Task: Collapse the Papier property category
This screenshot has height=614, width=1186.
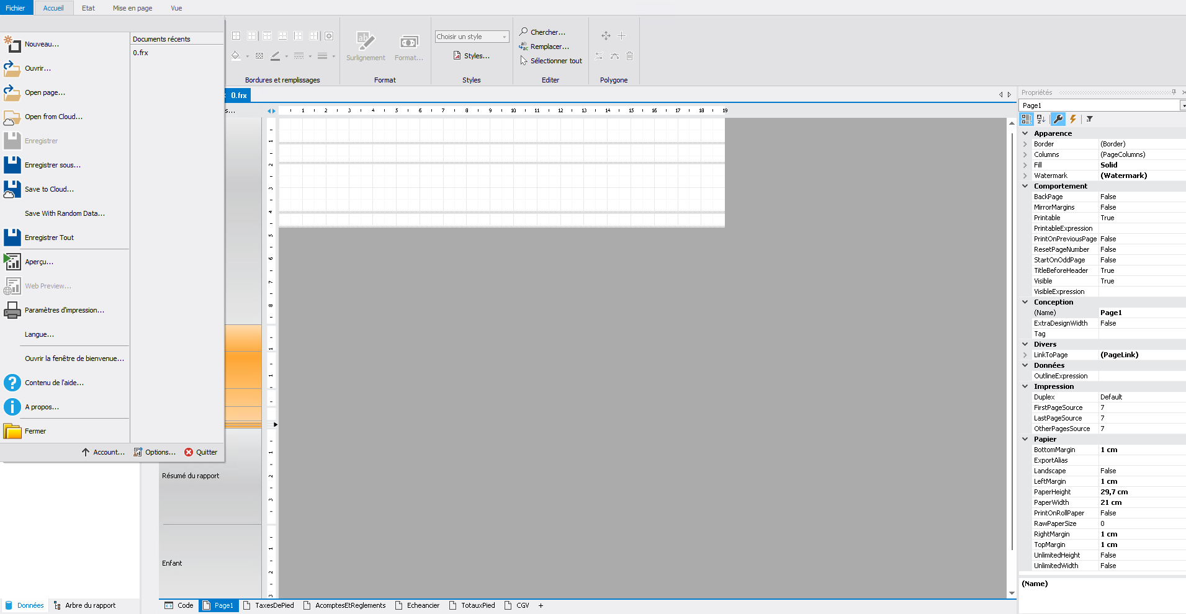Action: tap(1025, 439)
